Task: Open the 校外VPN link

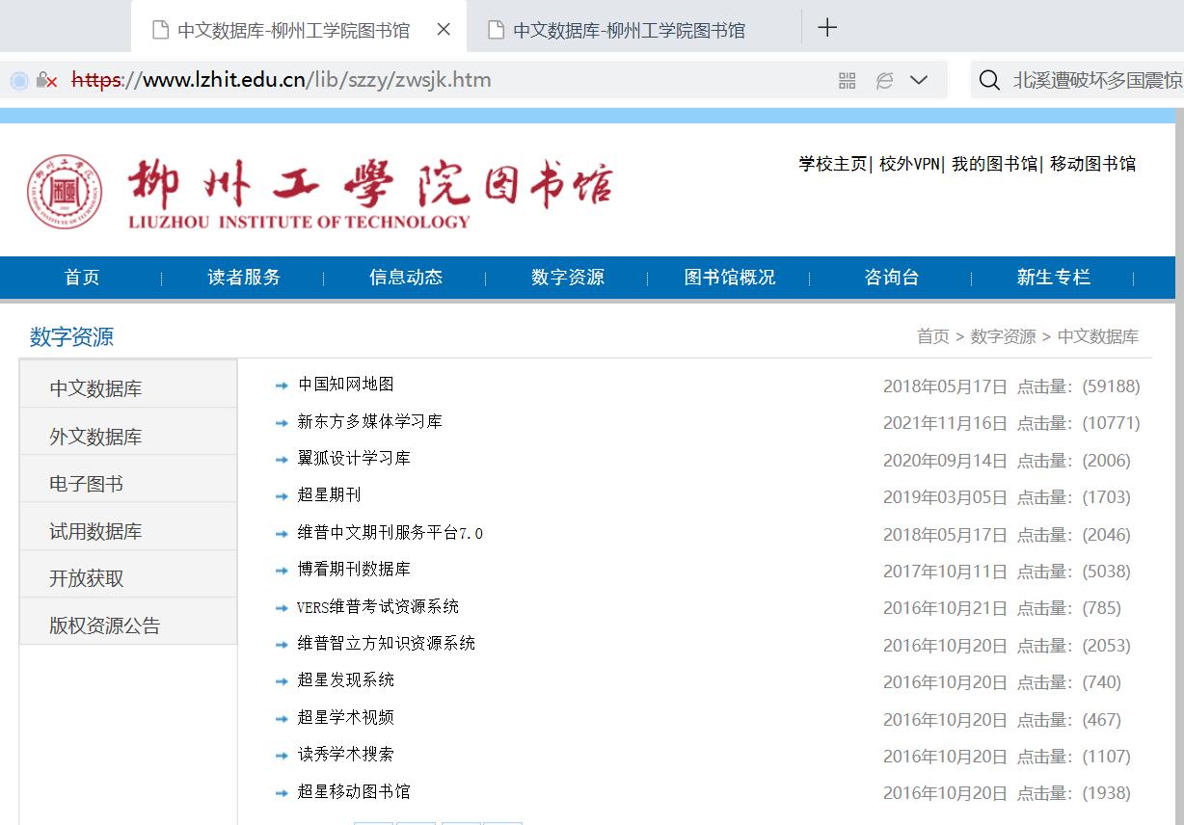Action: coord(909,164)
